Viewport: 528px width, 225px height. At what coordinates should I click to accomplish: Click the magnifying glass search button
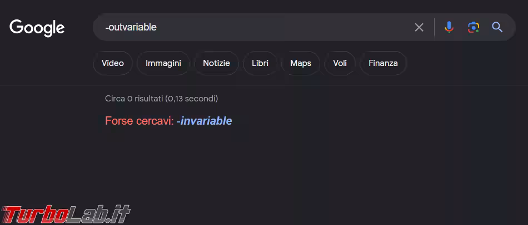point(497,27)
